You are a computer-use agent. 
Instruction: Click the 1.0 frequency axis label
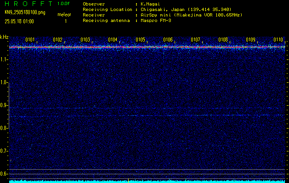point(4,82)
